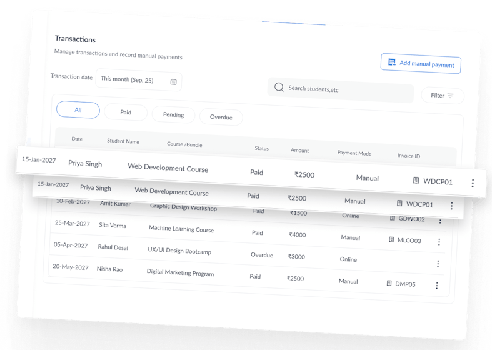
Task: Open kebab menu on enlarged front Priya Singh row
Action: (473, 183)
